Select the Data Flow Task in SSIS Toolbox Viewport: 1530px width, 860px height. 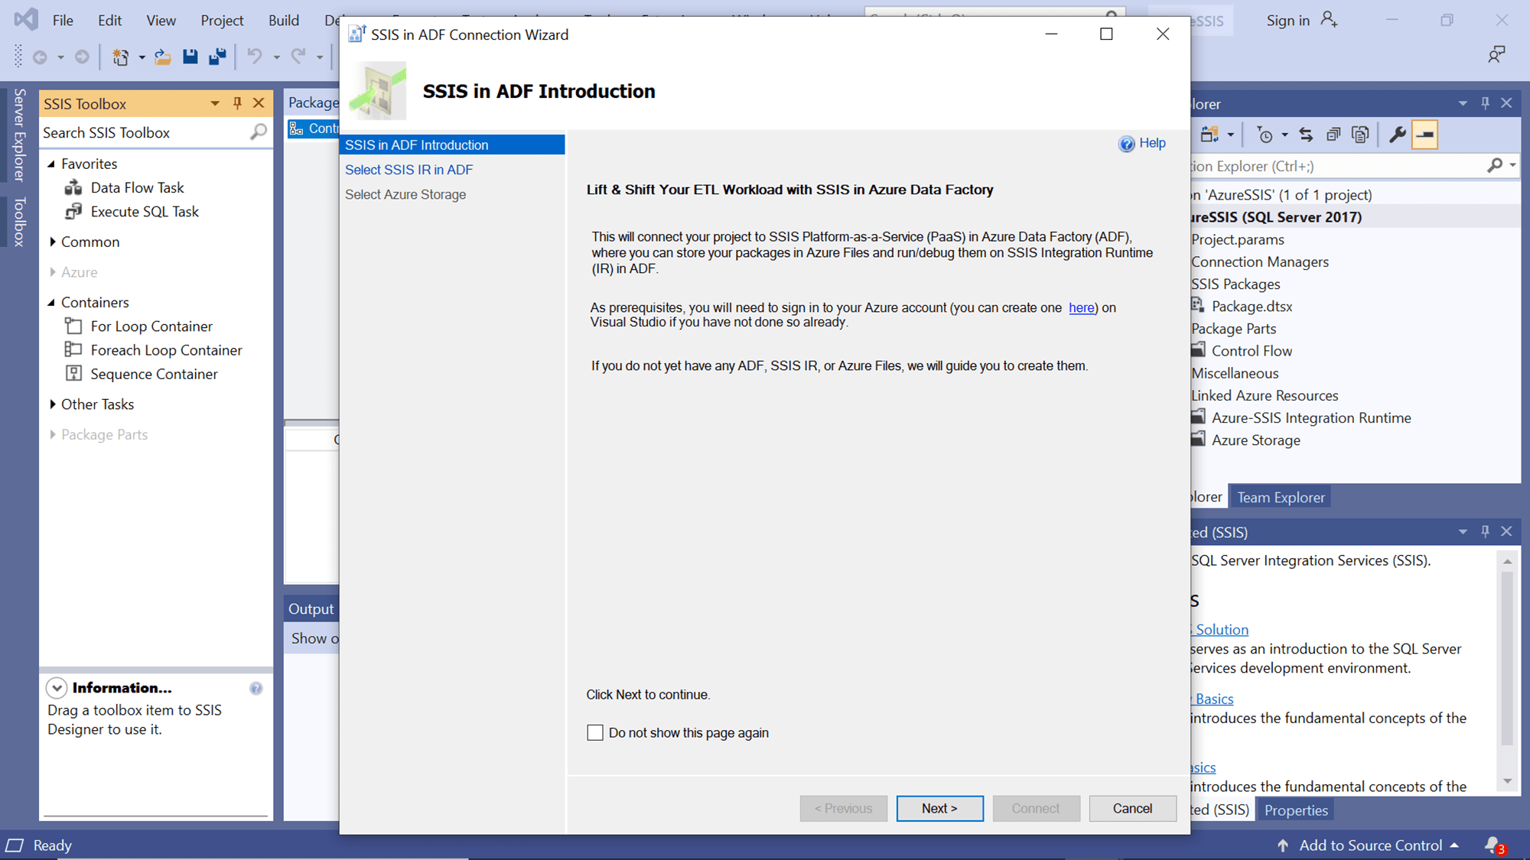pyautogui.click(x=136, y=187)
